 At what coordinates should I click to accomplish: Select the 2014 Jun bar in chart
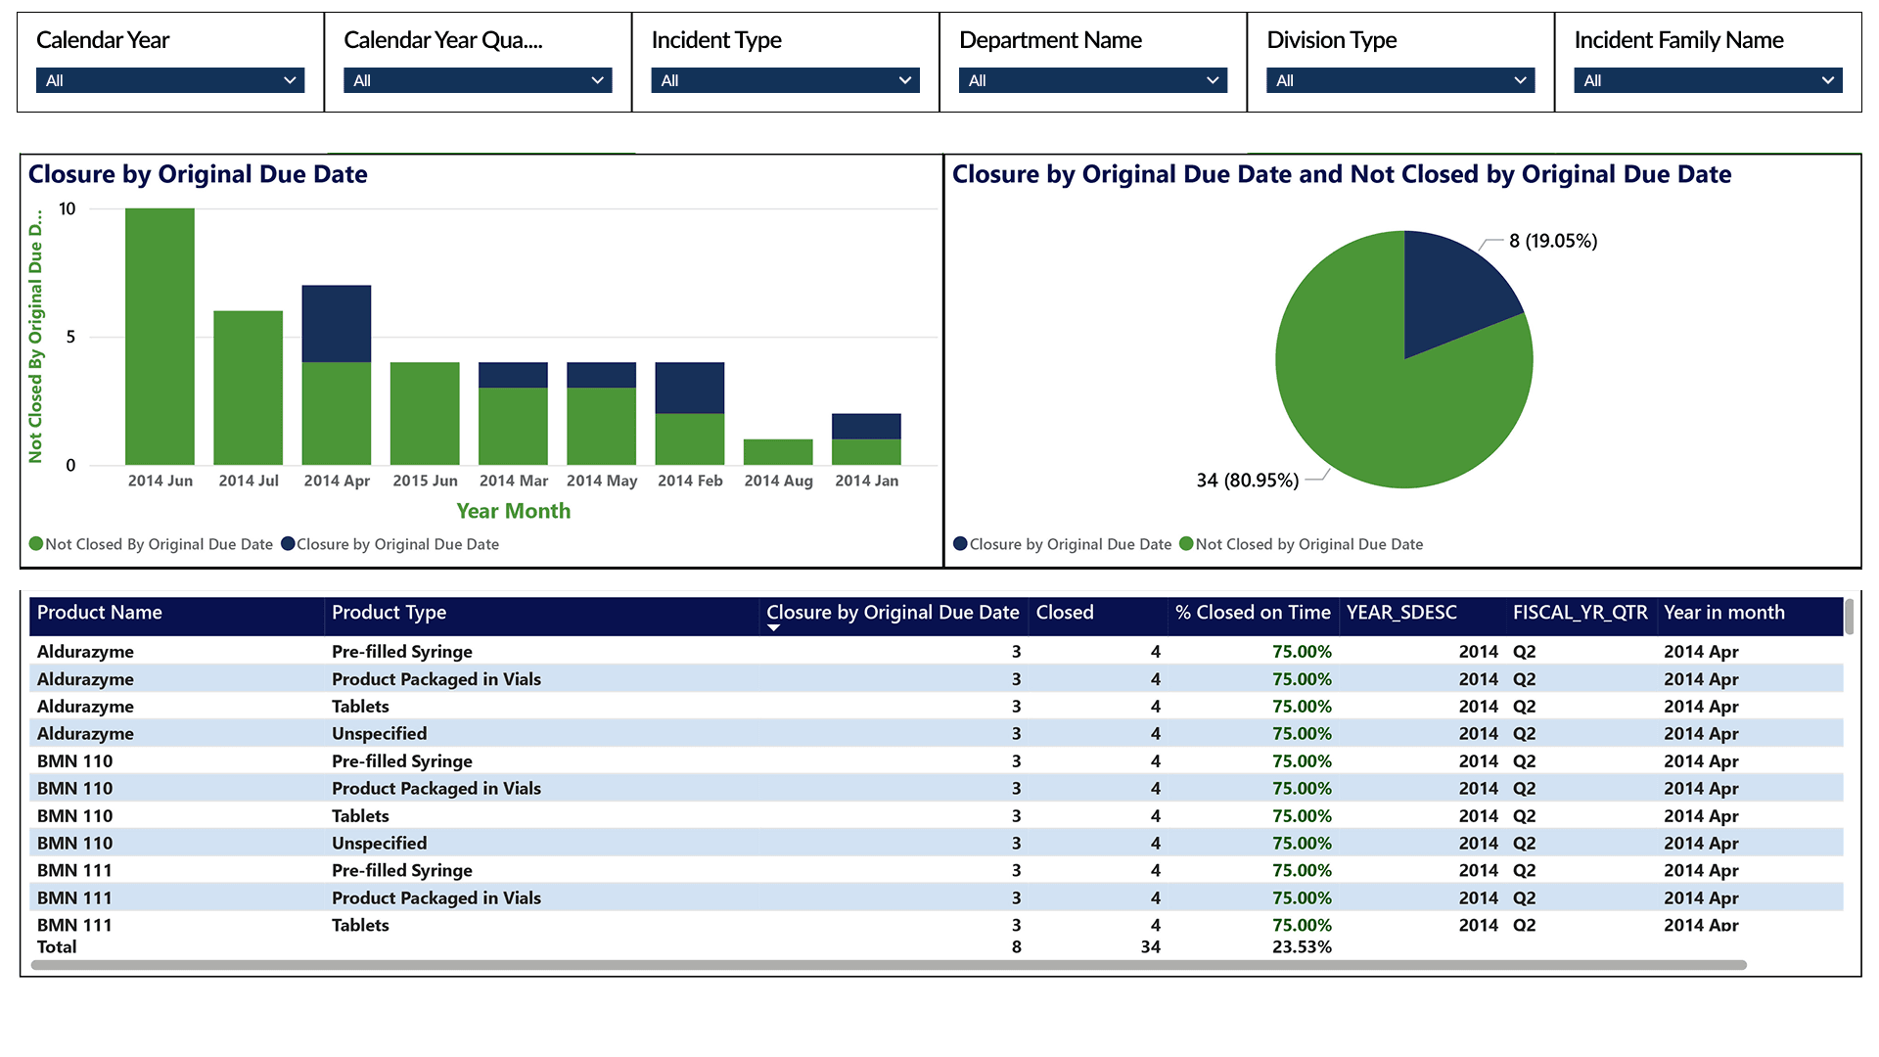[x=160, y=337]
